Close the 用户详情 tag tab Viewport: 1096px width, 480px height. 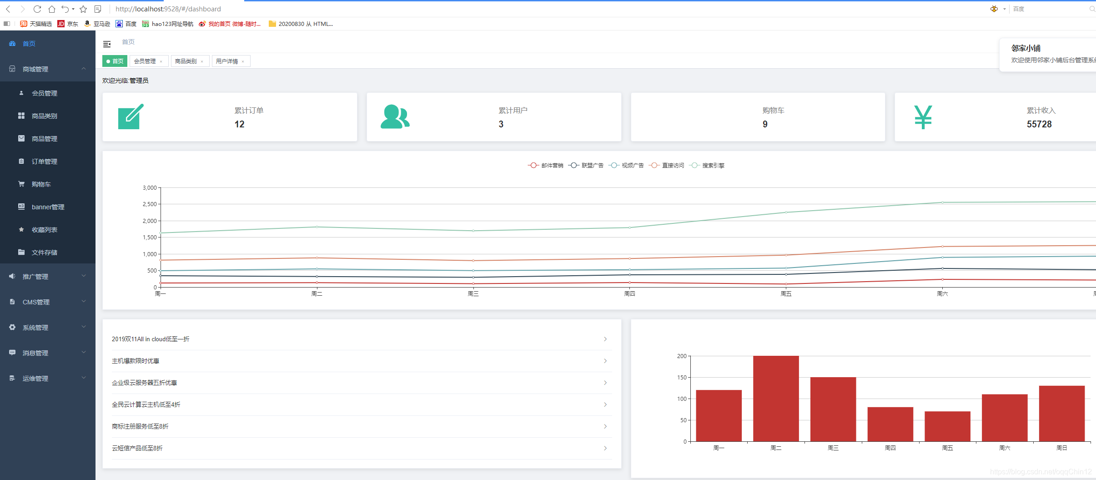click(x=243, y=61)
